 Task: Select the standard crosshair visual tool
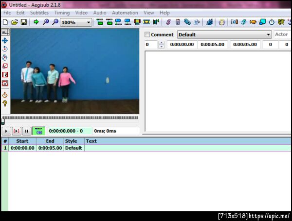(5, 33)
